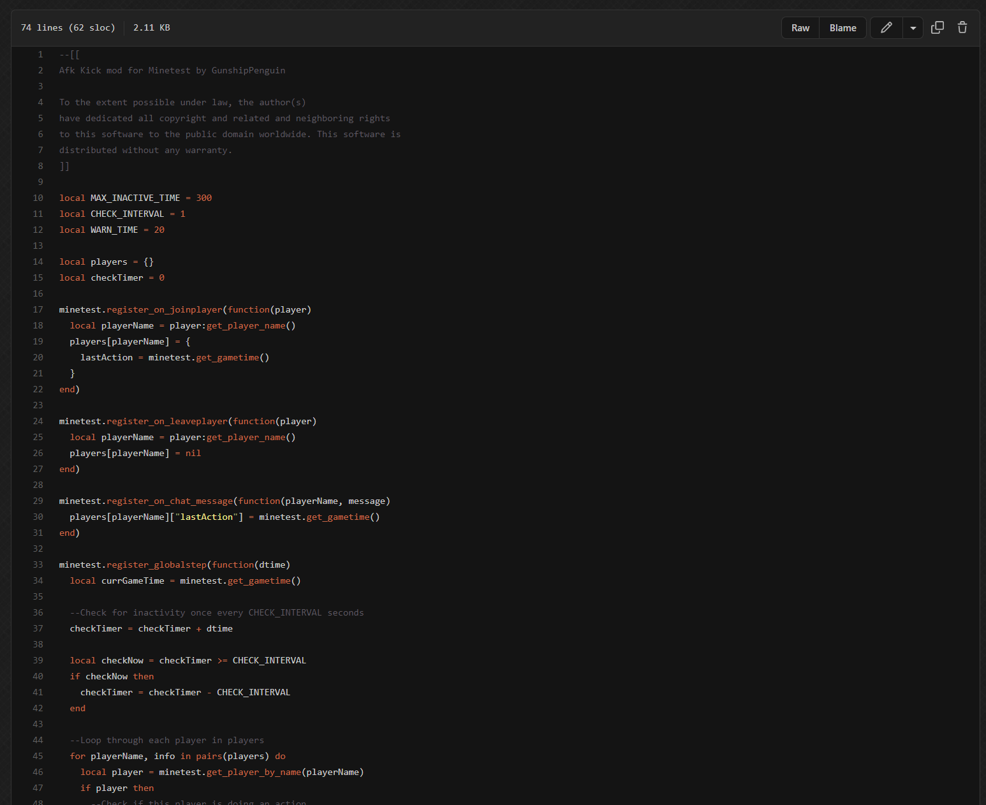Copy raw file contents using the copy icon
The height and width of the screenshot is (805, 986).
(x=937, y=27)
